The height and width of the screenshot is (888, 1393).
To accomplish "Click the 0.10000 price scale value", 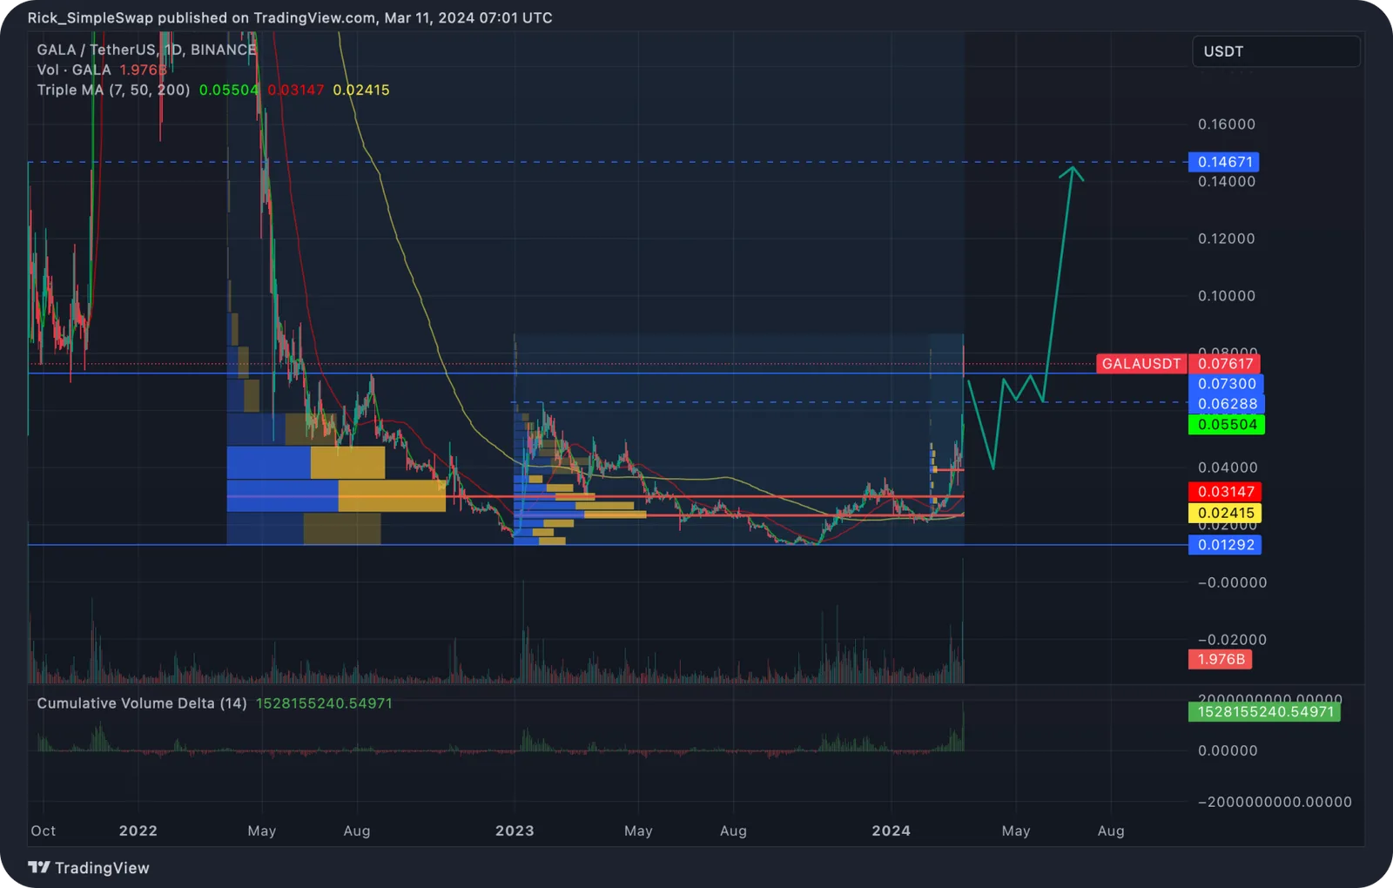I will click(x=1226, y=296).
